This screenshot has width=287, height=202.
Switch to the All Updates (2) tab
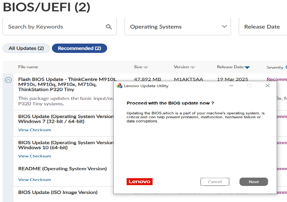pos(26,48)
